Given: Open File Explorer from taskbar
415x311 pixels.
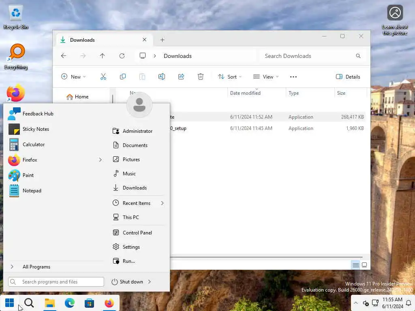Looking at the screenshot, I should [x=49, y=303].
